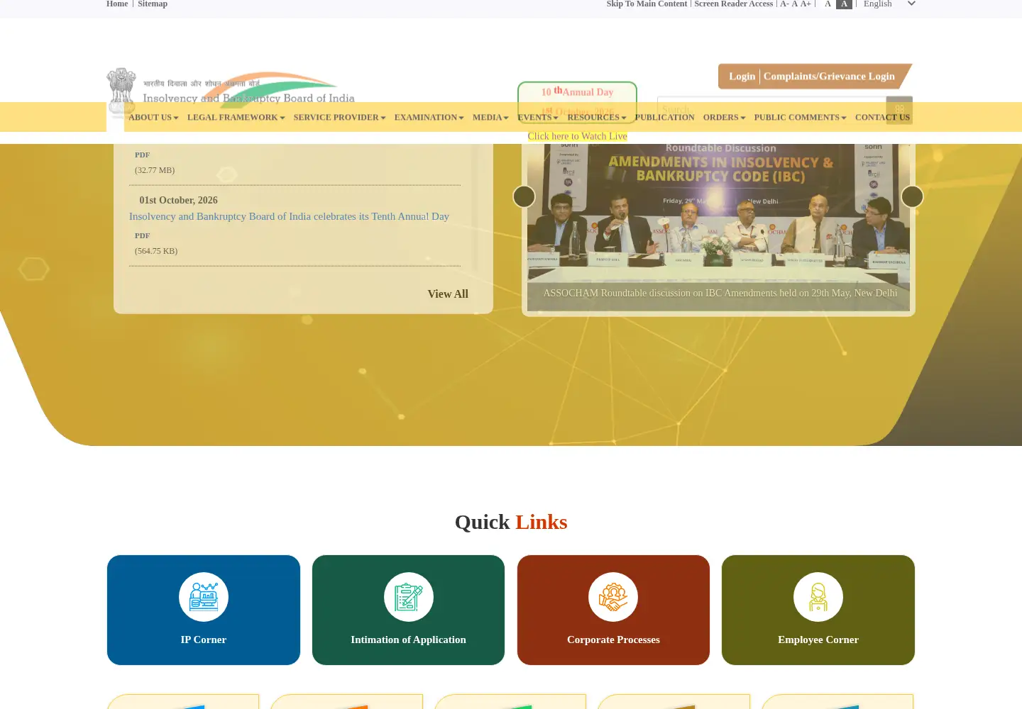The image size is (1022, 709).
Task: Open Tenth Annual Day press release link
Action: 289,216
